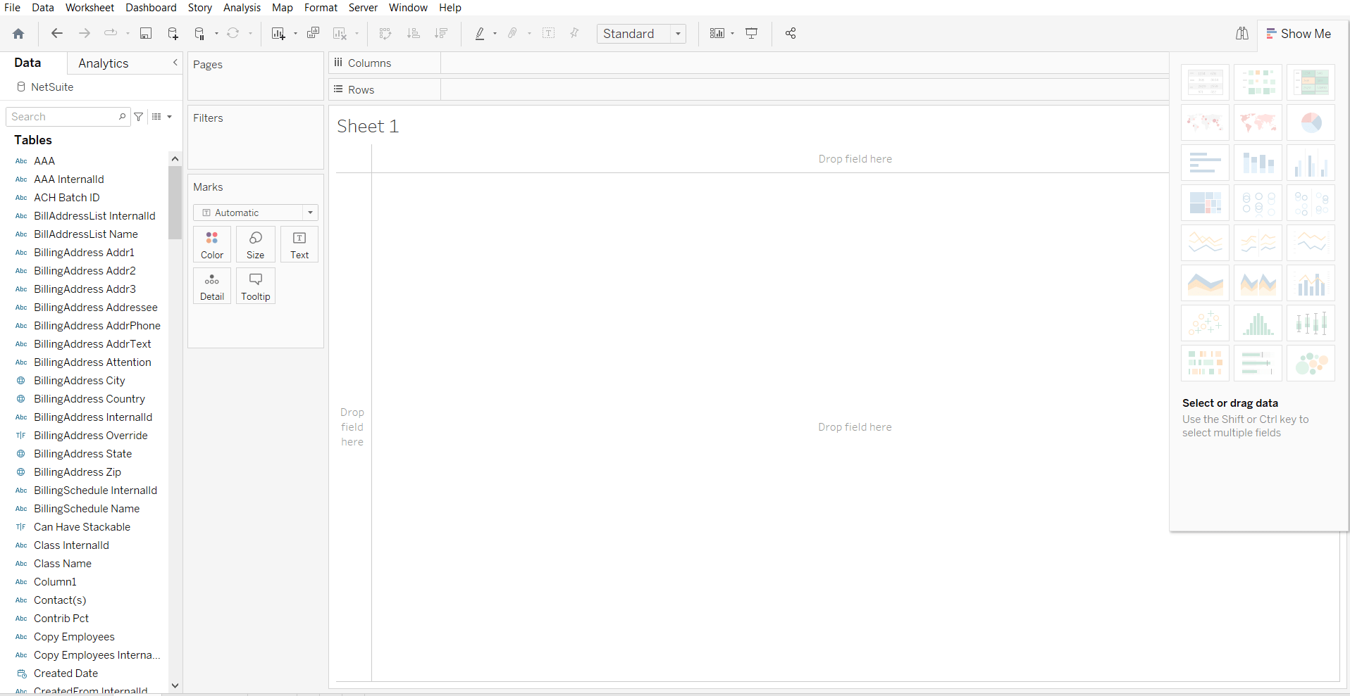Switch to the Analytics tab
The width and height of the screenshot is (1350, 696).
click(x=103, y=63)
